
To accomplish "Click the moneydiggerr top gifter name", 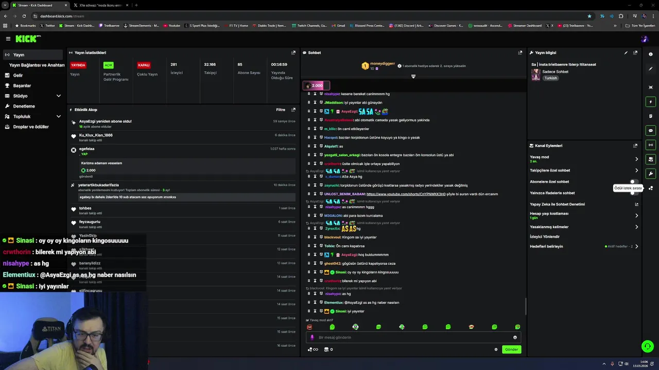I will pos(383,63).
